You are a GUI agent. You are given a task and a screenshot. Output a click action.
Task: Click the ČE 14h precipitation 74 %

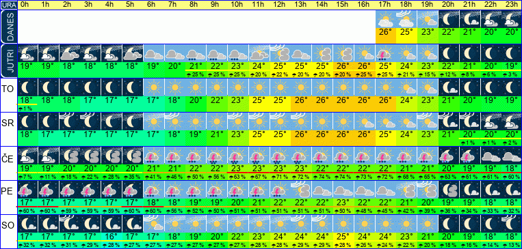(x=323, y=177)
